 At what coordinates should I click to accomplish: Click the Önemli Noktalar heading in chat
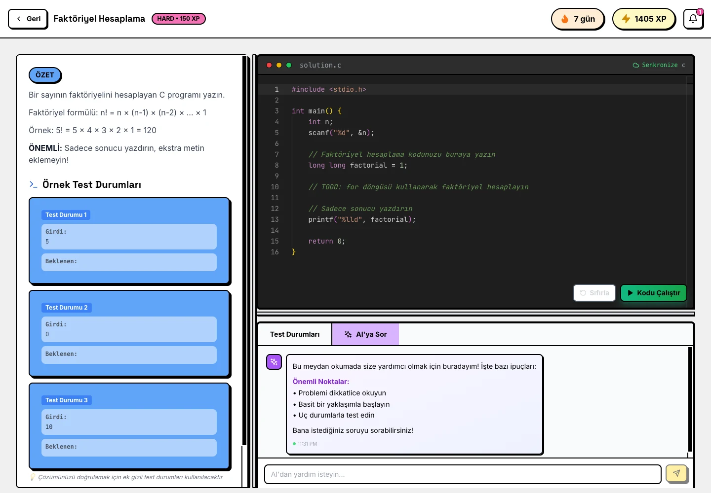coord(321,382)
